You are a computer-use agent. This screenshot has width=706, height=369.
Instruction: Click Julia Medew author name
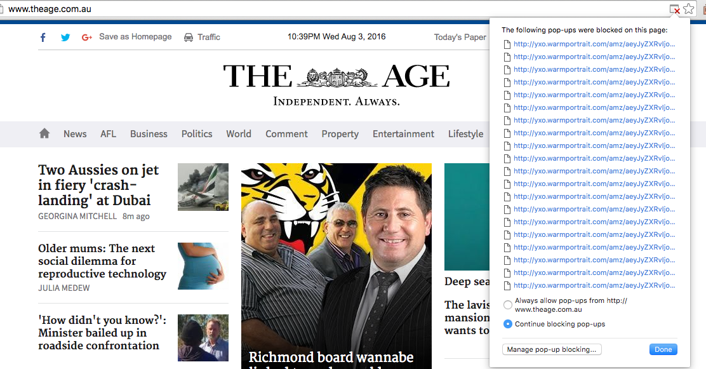coord(64,288)
